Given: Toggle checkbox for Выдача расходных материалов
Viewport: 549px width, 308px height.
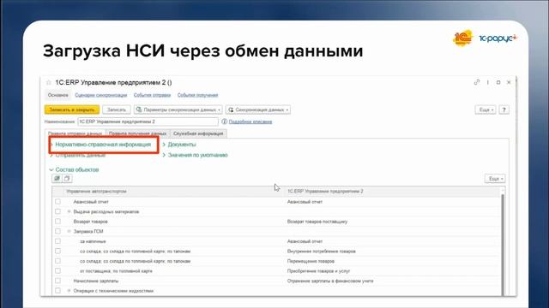Looking at the screenshot, I should [57, 211].
